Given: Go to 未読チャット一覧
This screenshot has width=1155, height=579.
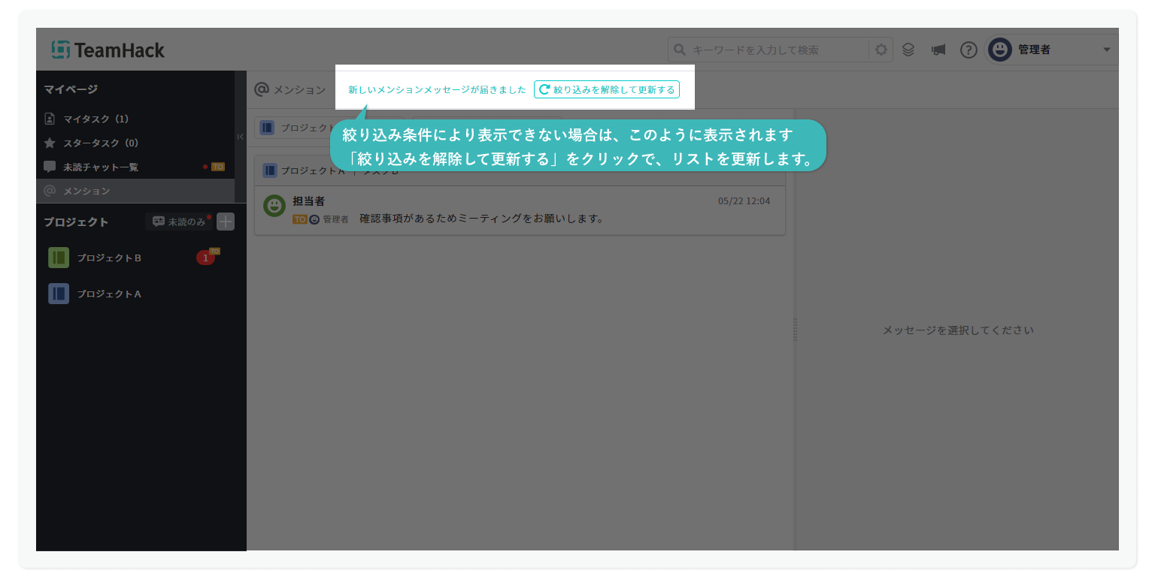Looking at the screenshot, I should (100, 167).
